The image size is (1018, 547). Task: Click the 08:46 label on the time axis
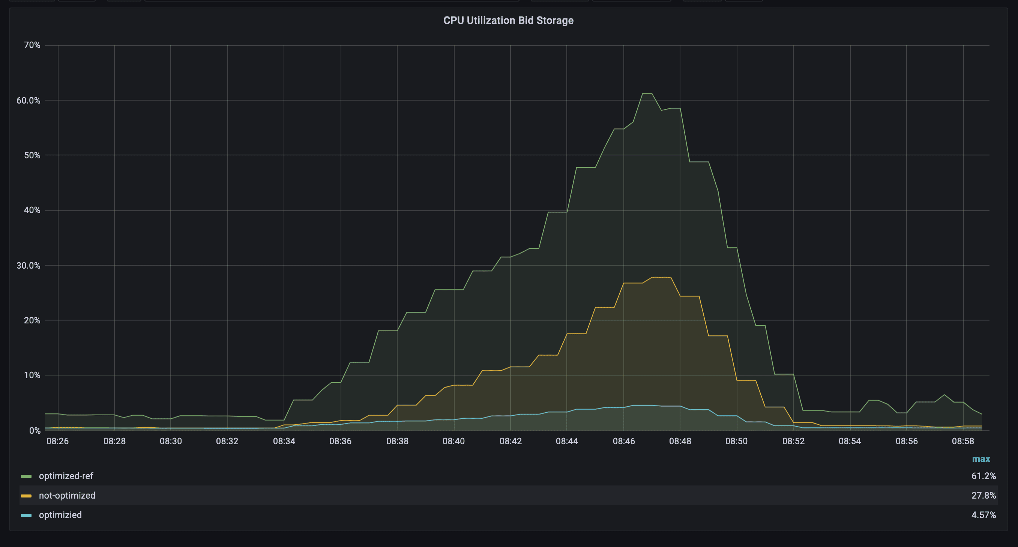point(624,441)
